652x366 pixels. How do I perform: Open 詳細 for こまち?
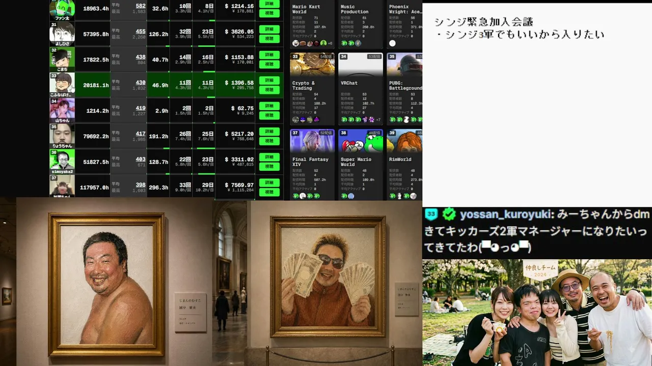coord(269,54)
